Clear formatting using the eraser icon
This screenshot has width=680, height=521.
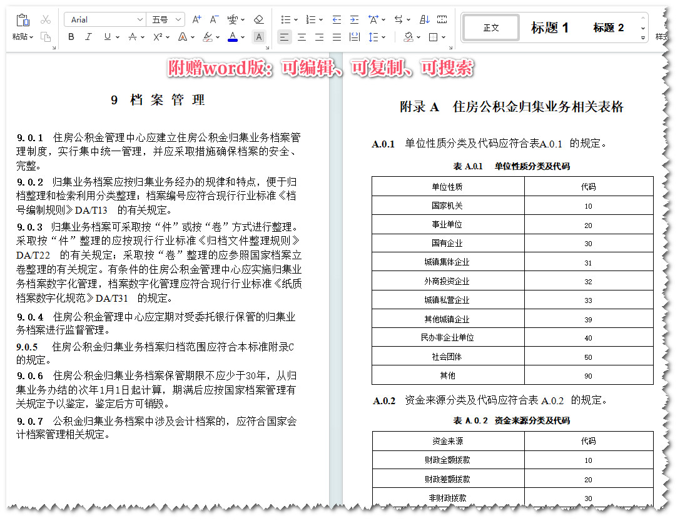[x=258, y=19]
